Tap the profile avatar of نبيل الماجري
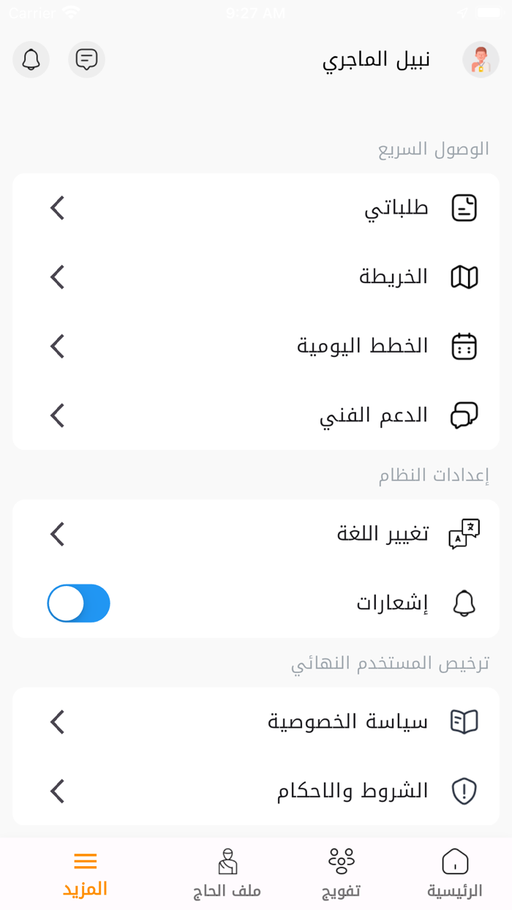Image resolution: width=512 pixels, height=910 pixels. click(481, 59)
